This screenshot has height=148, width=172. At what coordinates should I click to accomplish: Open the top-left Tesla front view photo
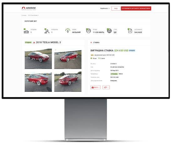38,59
